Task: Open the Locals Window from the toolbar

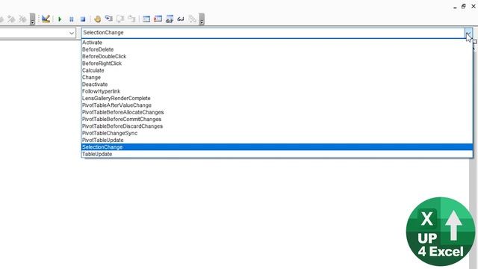Action: click(x=146, y=19)
